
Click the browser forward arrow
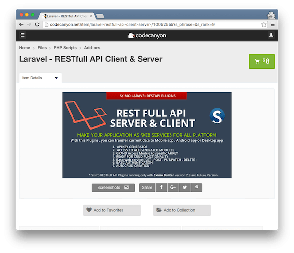click(x=29, y=24)
